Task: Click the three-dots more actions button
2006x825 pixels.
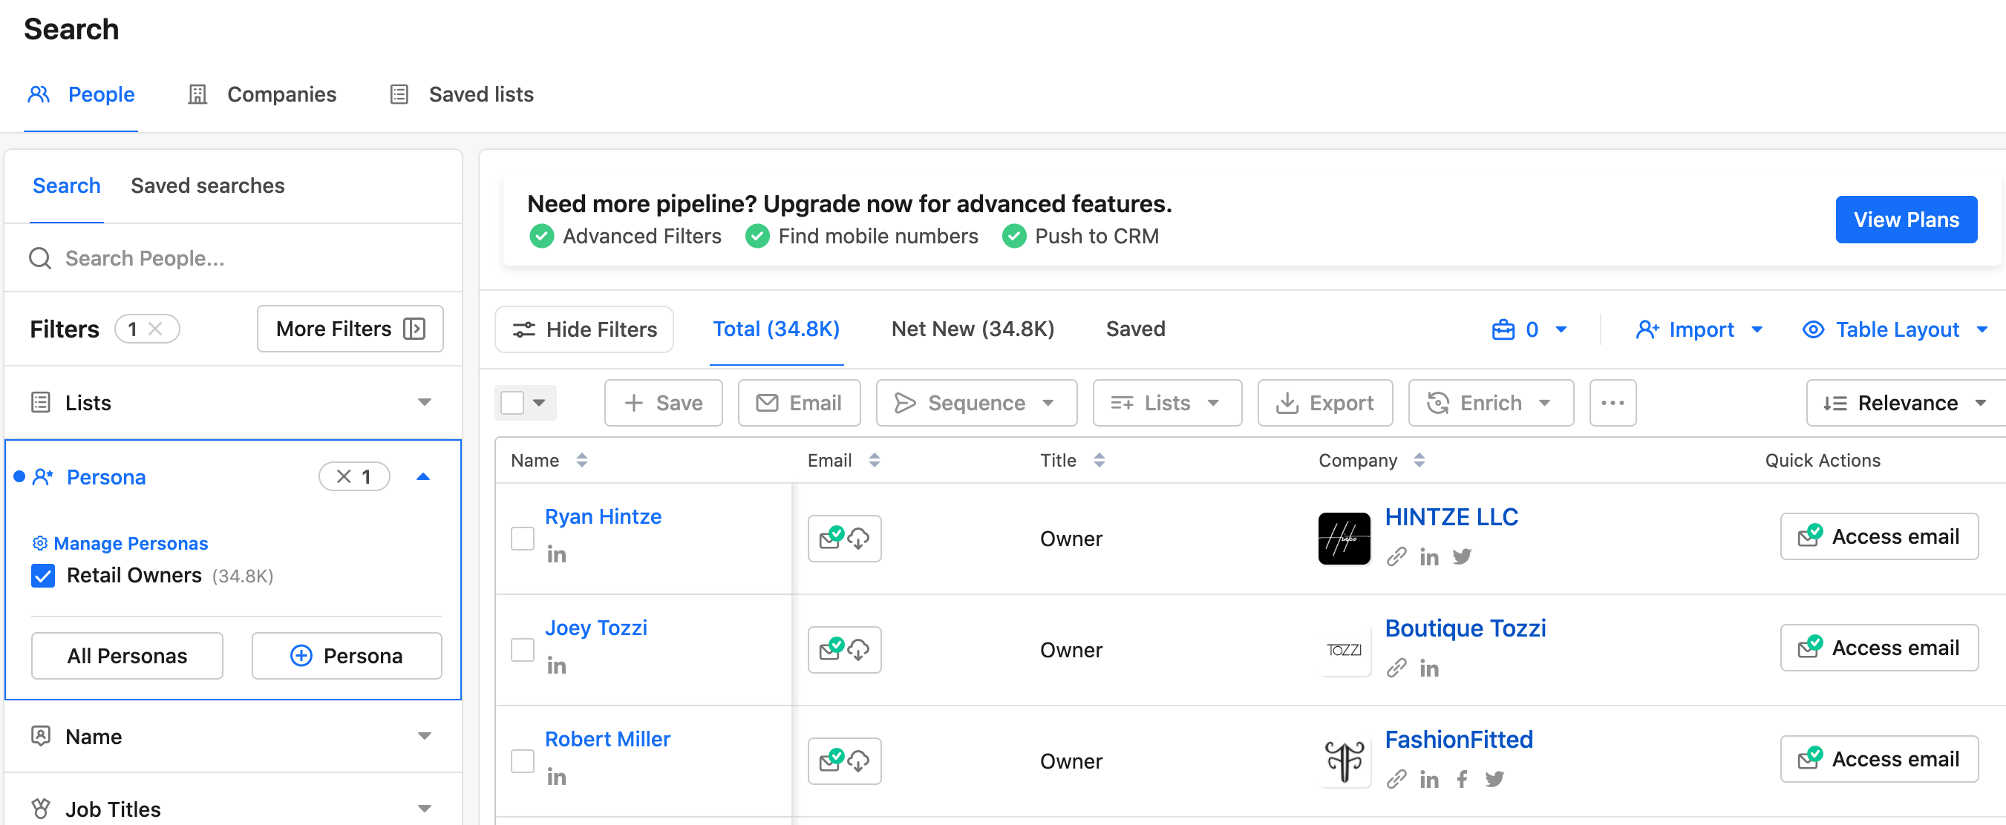Action: click(1612, 402)
